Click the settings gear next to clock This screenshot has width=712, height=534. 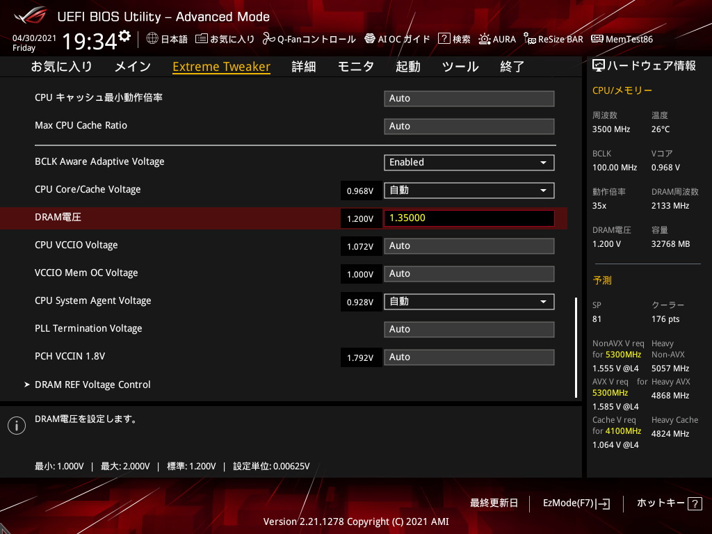[x=124, y=36]
